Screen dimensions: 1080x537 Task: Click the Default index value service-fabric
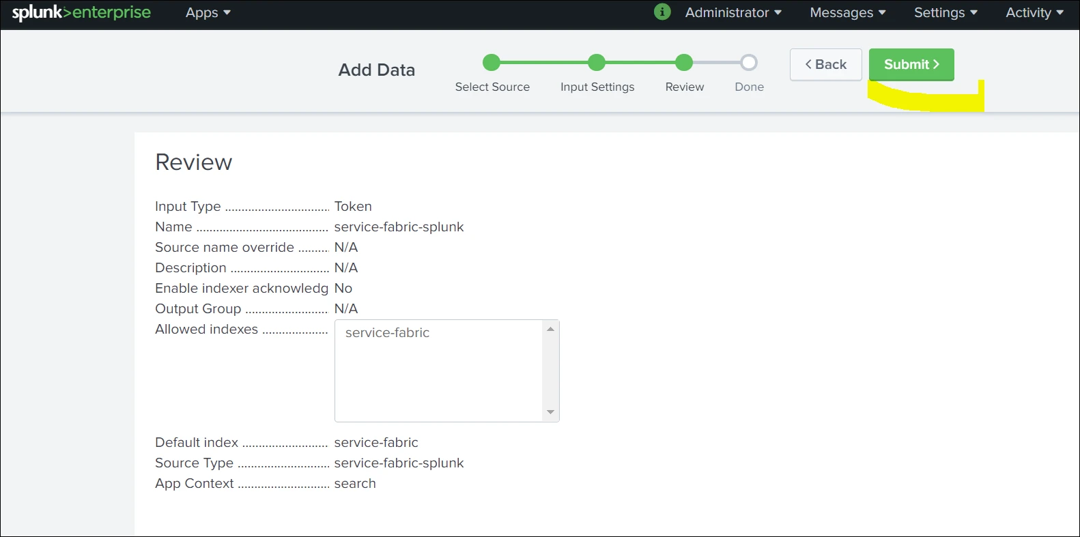(376, 442)
